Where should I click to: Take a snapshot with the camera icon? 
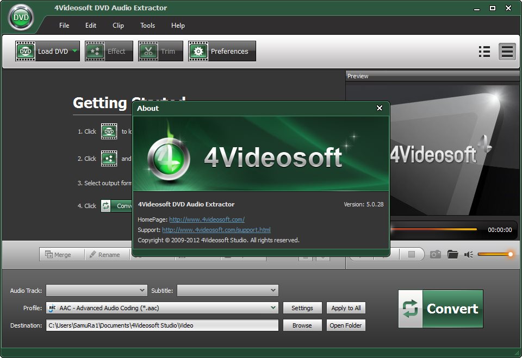tap(436, 255)
